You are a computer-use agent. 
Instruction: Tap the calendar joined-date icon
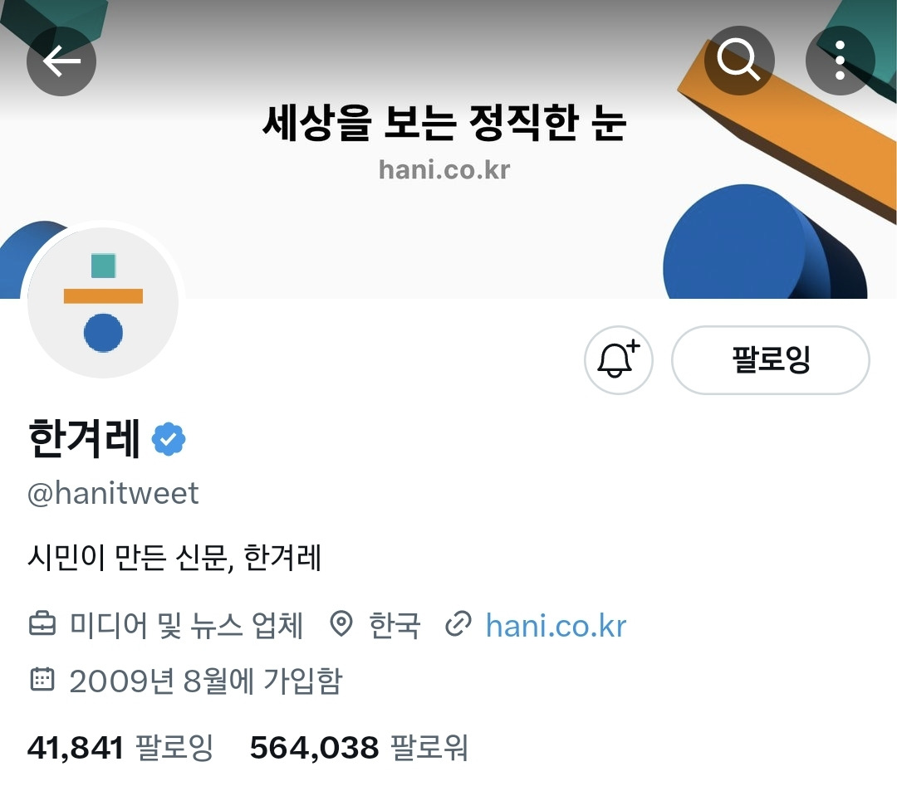click(x=42, y=679)
